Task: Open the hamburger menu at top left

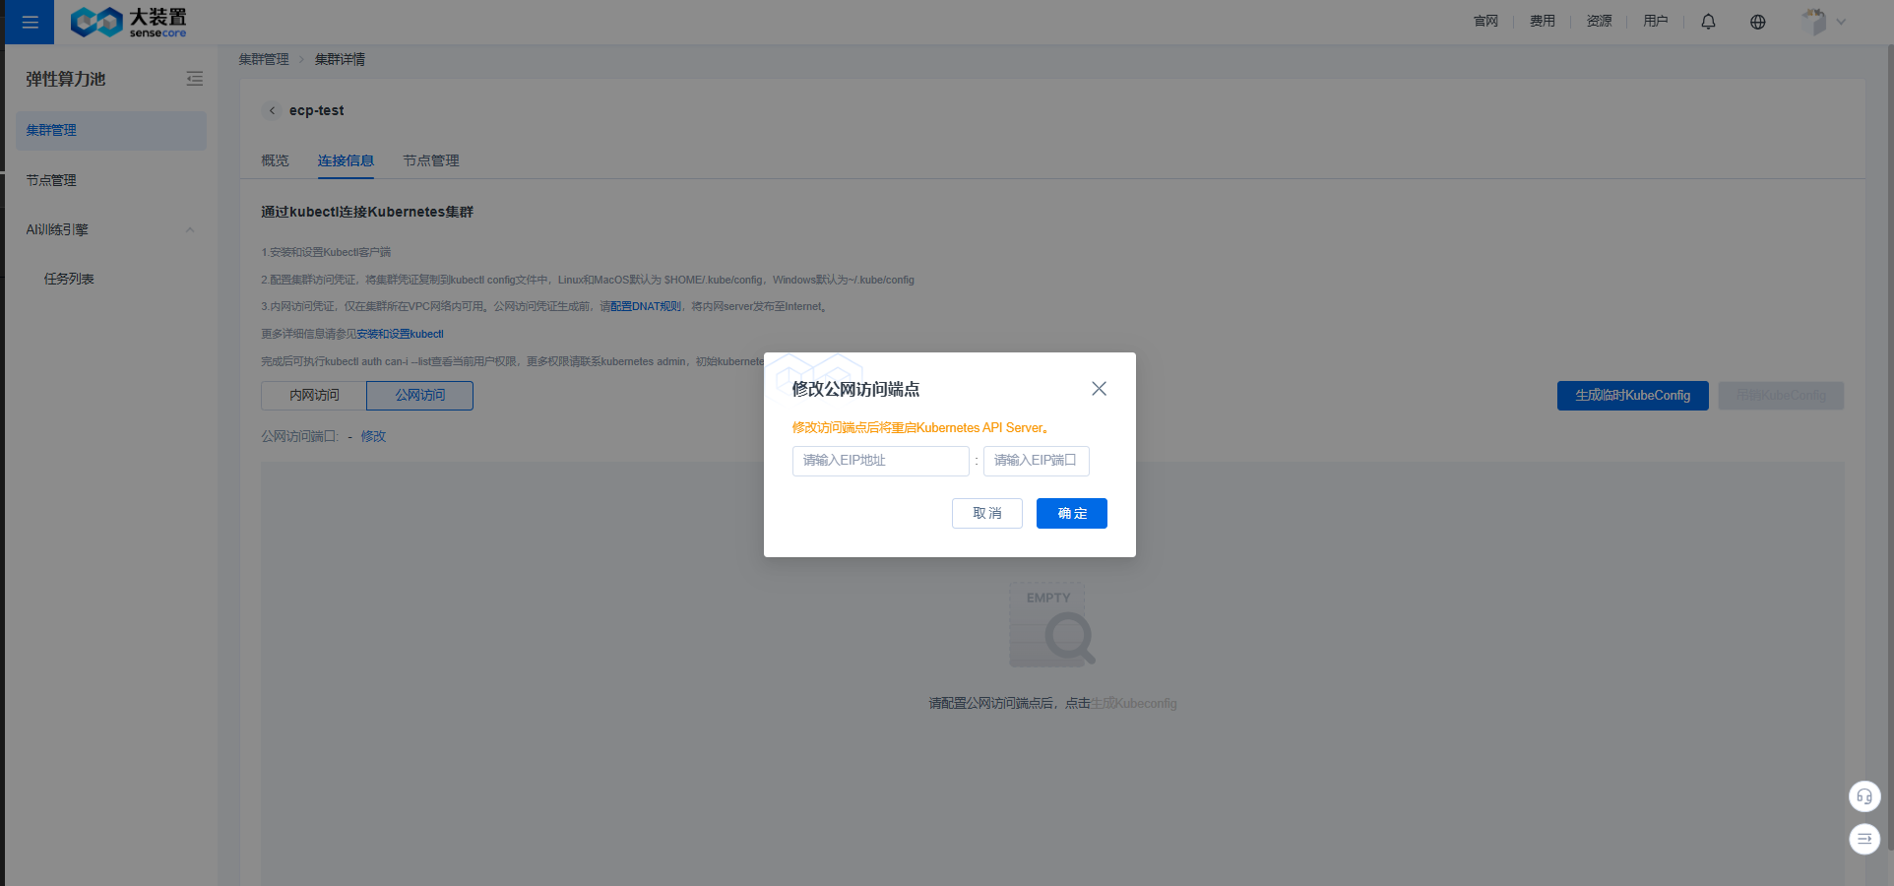Action: 30,22
